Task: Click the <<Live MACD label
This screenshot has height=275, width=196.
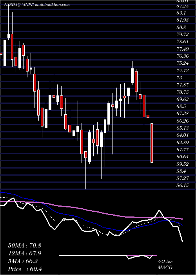Action: (x=165, y=265)
